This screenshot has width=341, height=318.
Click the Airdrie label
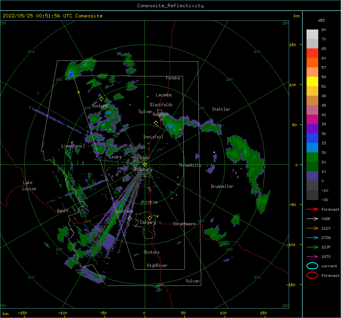[x=149, y=202]
